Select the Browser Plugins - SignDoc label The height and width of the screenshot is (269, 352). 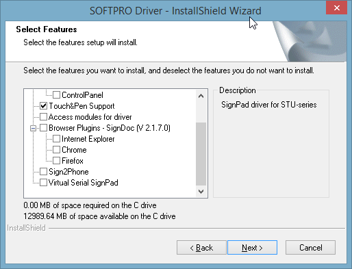point(110,128)
